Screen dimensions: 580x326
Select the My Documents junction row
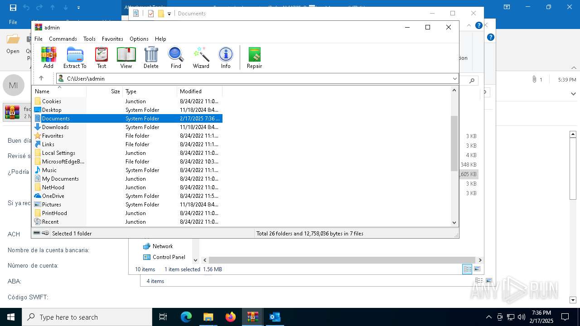pyautogui.click(x=127, y=179)
